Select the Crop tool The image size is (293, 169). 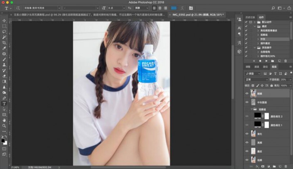point(4,43)
